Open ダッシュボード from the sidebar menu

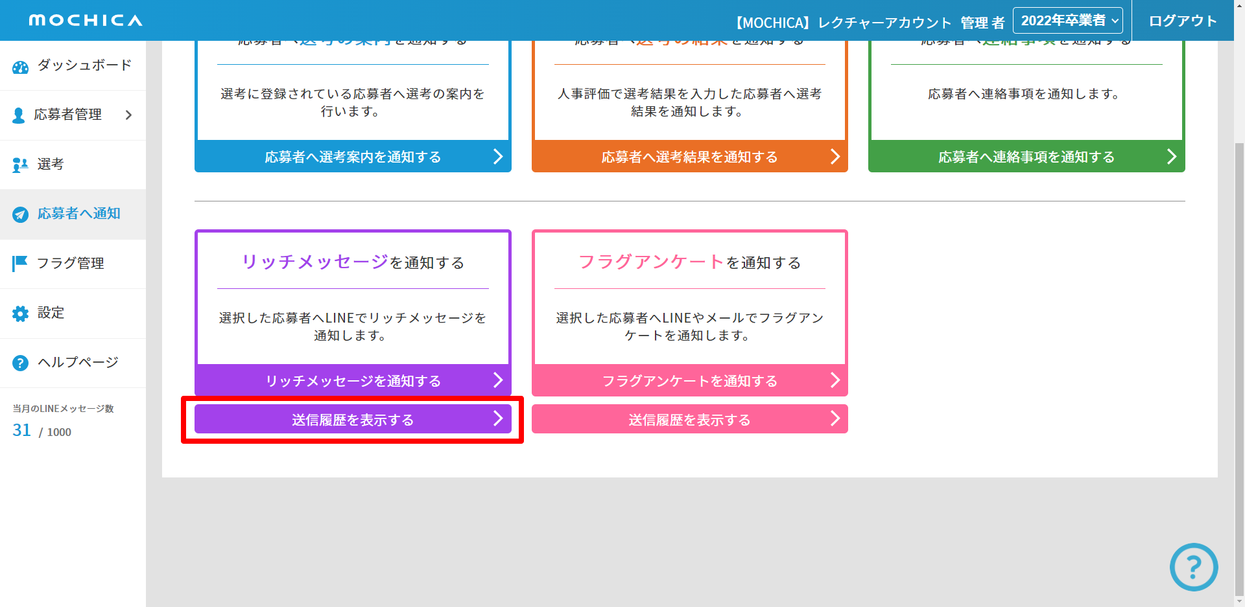click(x=84, y=65)
